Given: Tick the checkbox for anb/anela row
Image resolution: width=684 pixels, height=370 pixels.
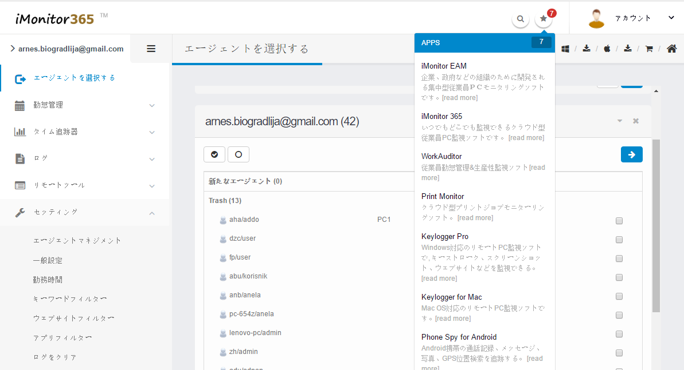Looking at the screenshot, I should coord(619,296).
